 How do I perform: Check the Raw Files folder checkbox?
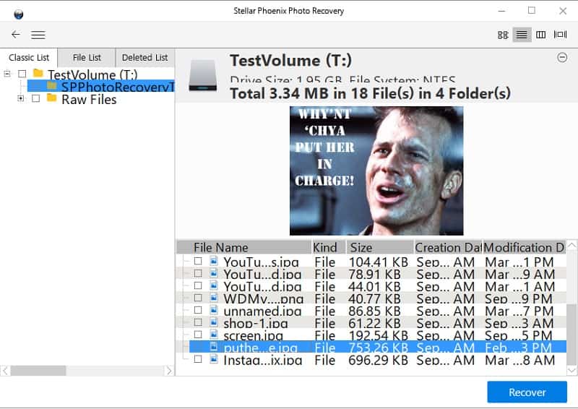pyautogui.click(x=35, y=98)
